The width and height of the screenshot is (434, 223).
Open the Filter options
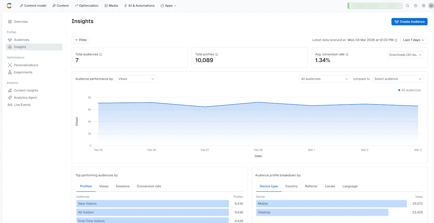tap(81, 40)
